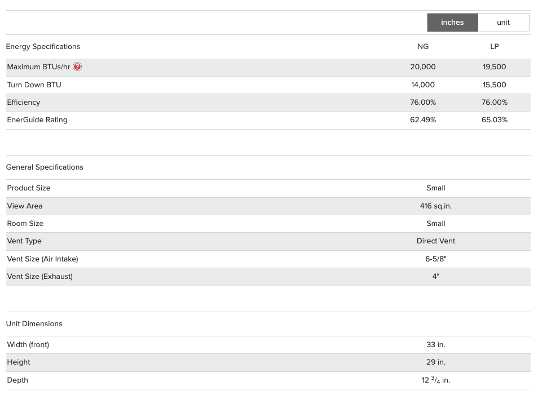Click the General Specifications section heading

tap(45, 167)
